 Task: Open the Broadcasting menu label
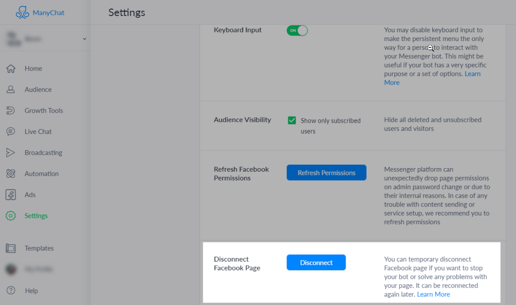point(43,153)
